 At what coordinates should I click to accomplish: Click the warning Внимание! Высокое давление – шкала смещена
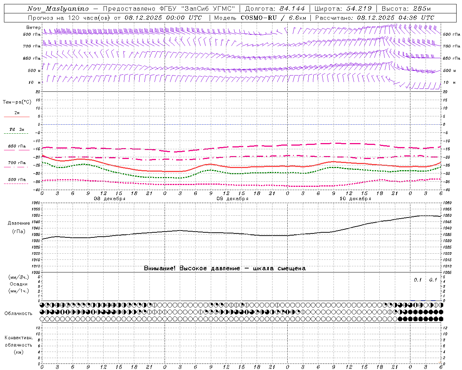[225, 268]
